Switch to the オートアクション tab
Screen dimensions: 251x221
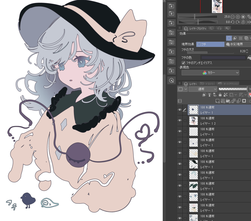click(228, 84)
